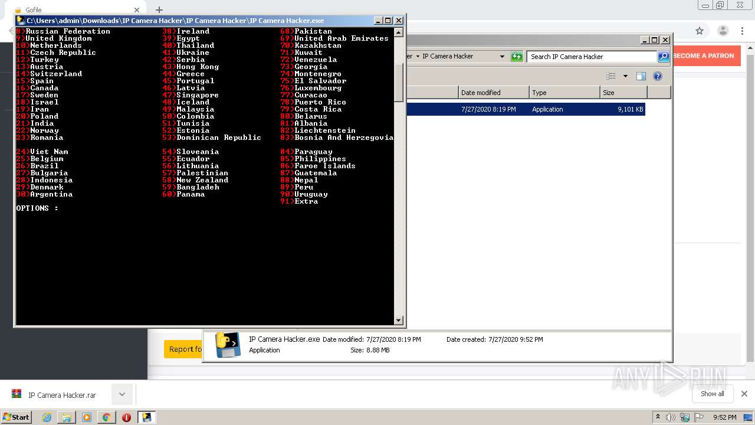Viewport: 755px width, 425px height.
Task: Open media player taskbar icon
Action: click(x=86, y=417)
